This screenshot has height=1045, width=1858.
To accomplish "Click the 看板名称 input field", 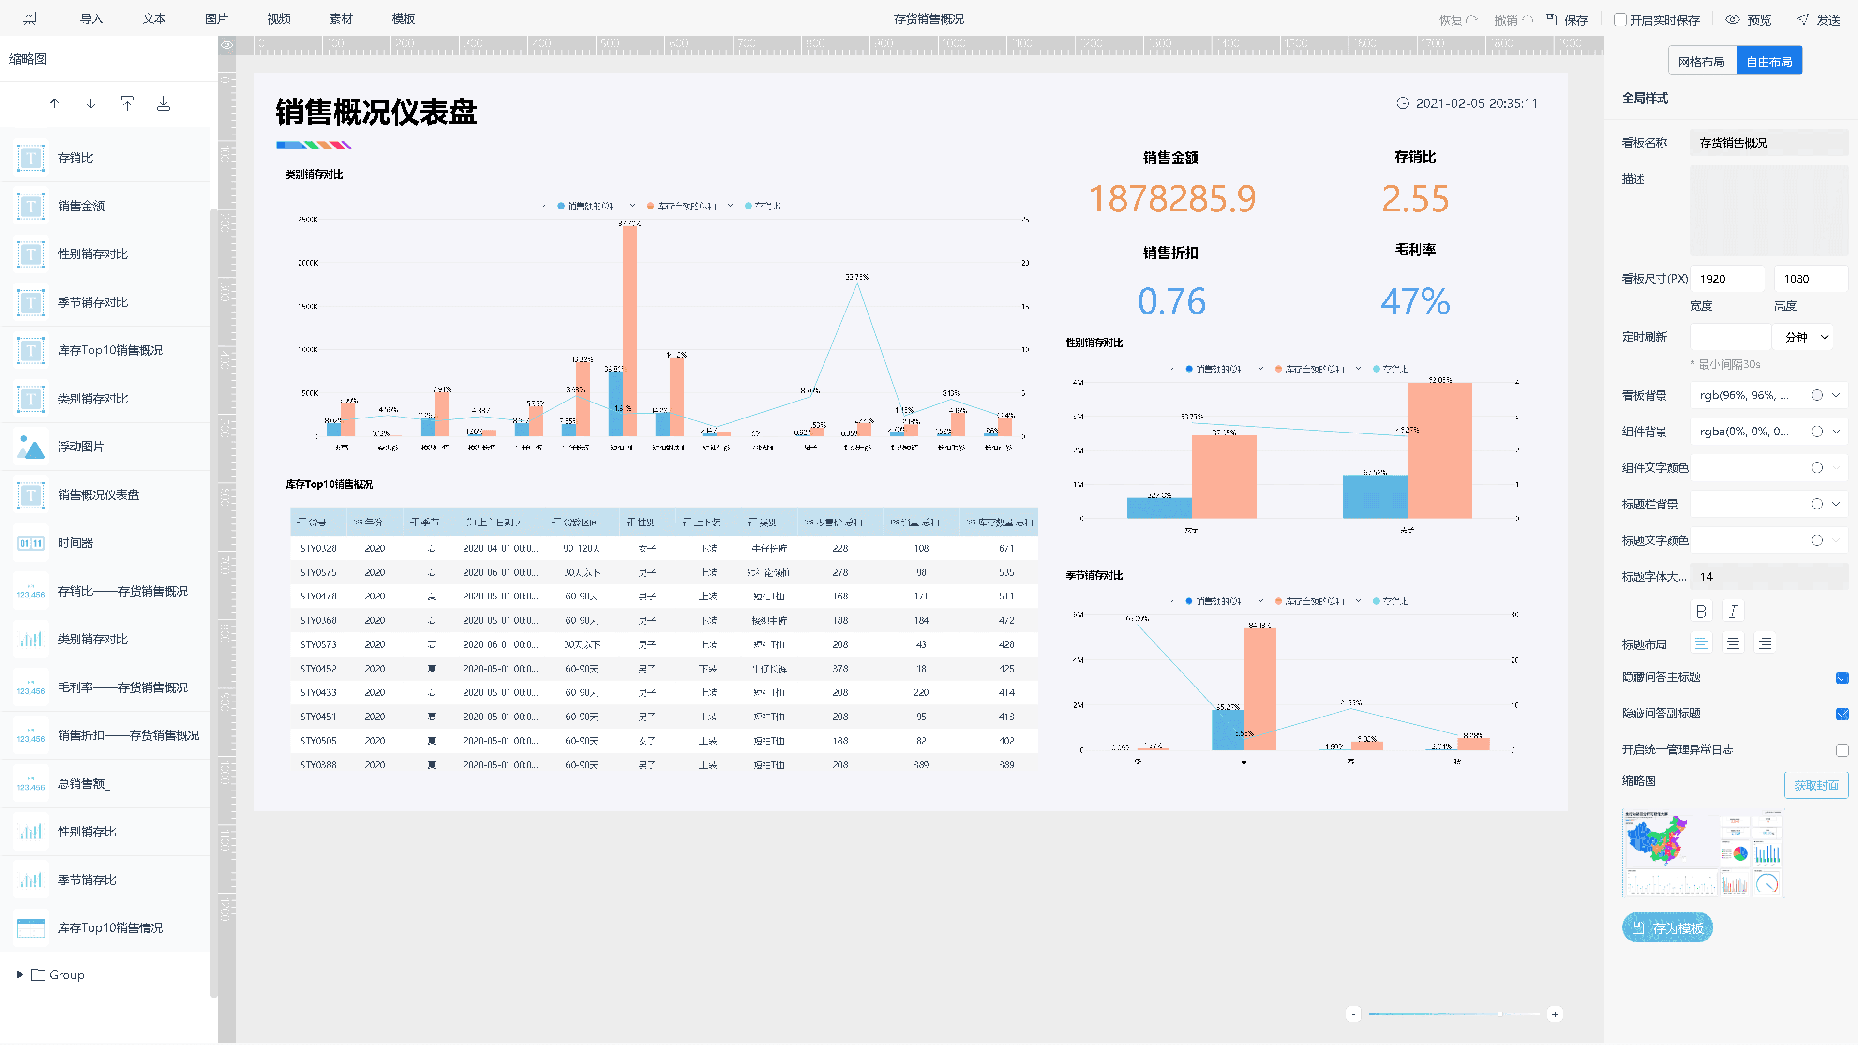I will [1768, 143].
